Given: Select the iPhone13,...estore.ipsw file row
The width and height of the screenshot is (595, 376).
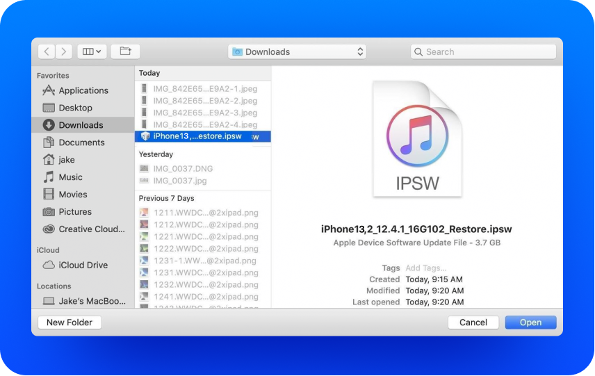Looking at the screenshot, I should click(x=203, y=136).
